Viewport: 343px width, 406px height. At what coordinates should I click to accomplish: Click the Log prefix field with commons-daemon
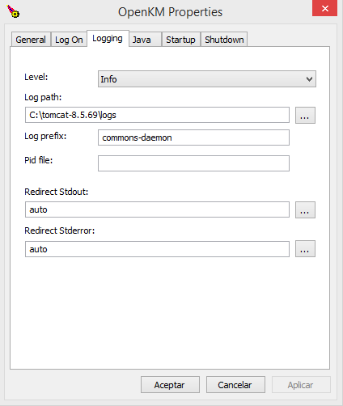click(193, 137)
